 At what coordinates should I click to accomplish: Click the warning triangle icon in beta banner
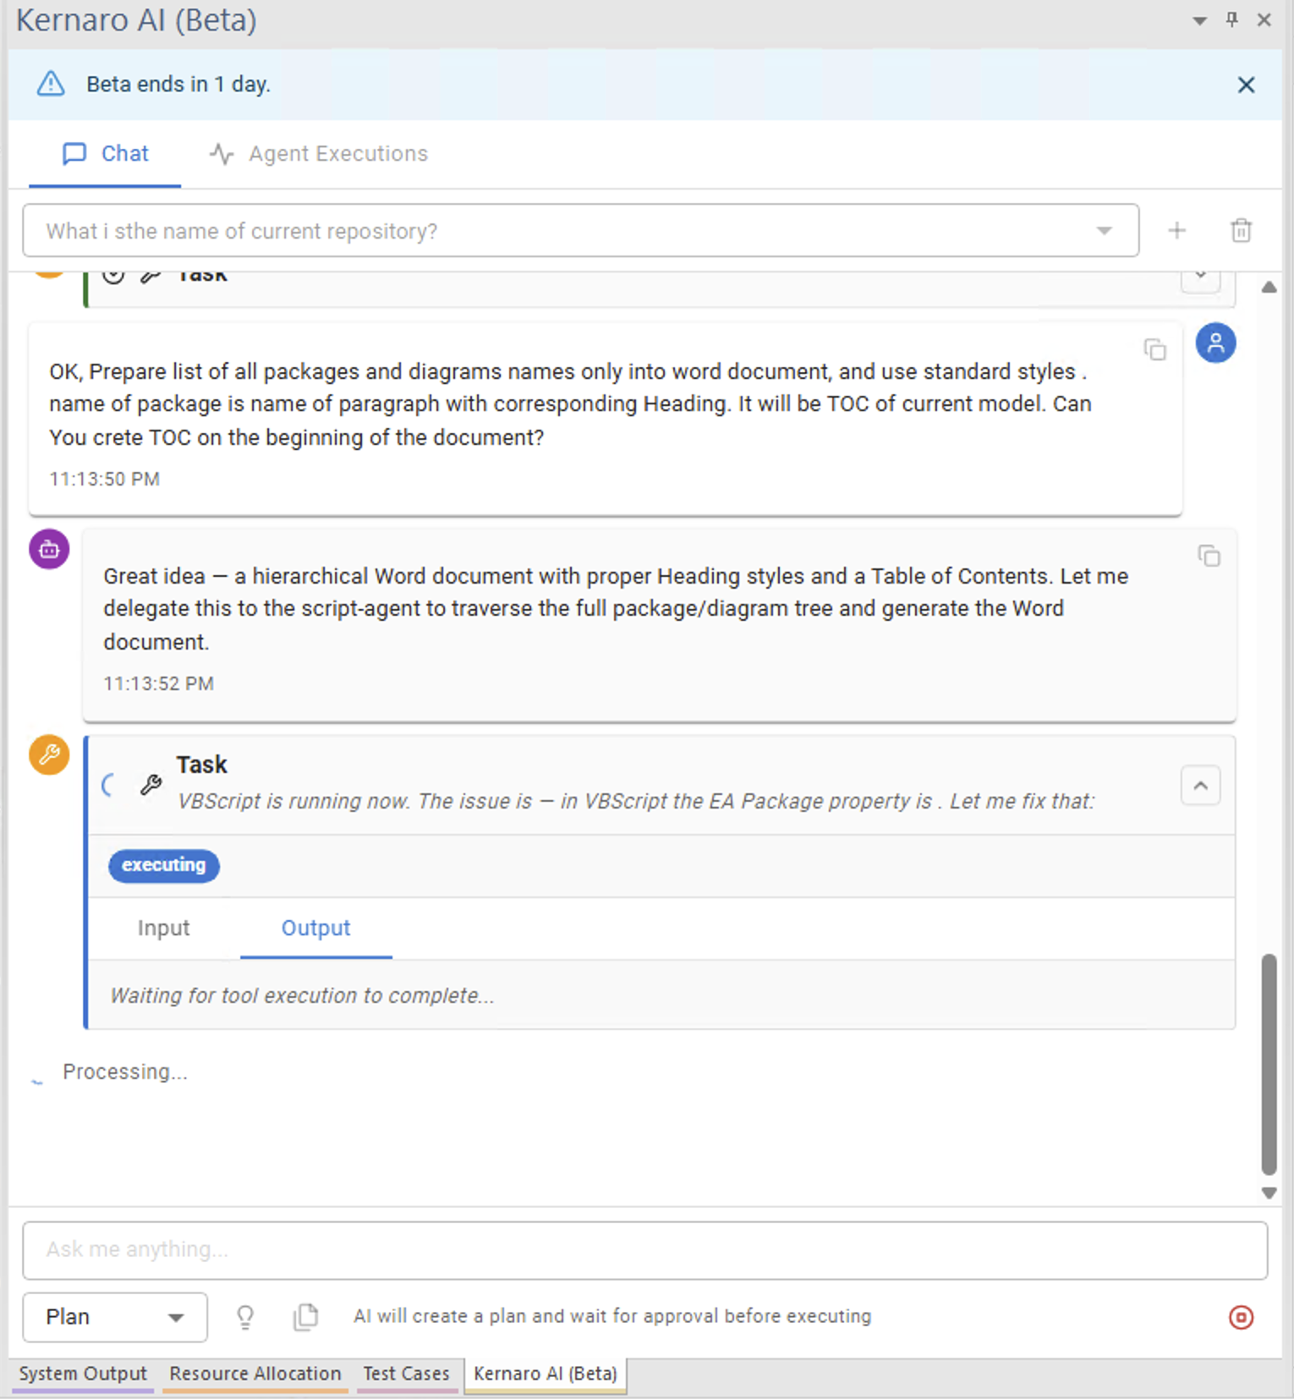[51, 84]
